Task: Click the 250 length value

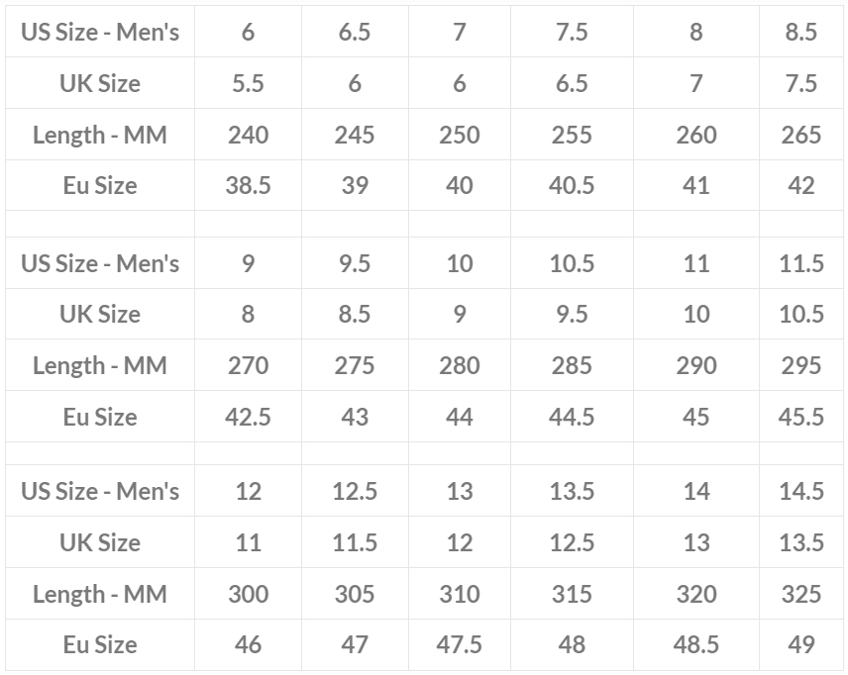Action: pyautogui.click(x=459, y=135)
